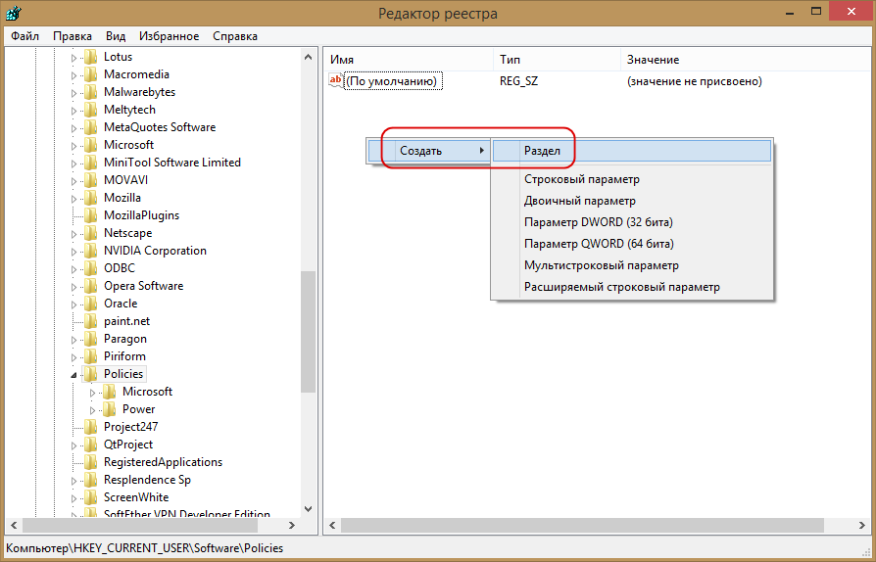Select the Opera Software key label

(x=144, y=286)
